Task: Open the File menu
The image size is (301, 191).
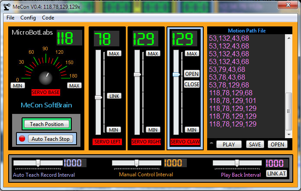Action: [10, 18]
